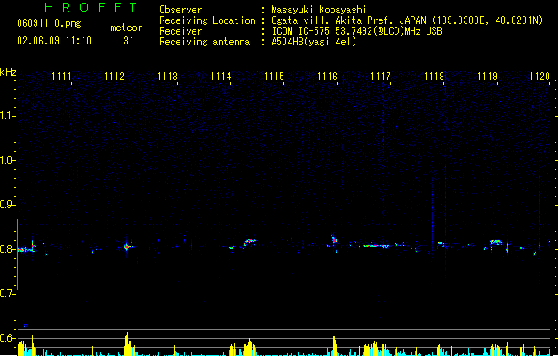Click the yellow power spike before 1116
Image resolution: width=559 pixels, height=356 pixels.
(334, 346)
